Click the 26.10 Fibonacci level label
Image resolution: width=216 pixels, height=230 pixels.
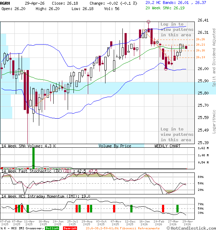click(x=201, y=57)
